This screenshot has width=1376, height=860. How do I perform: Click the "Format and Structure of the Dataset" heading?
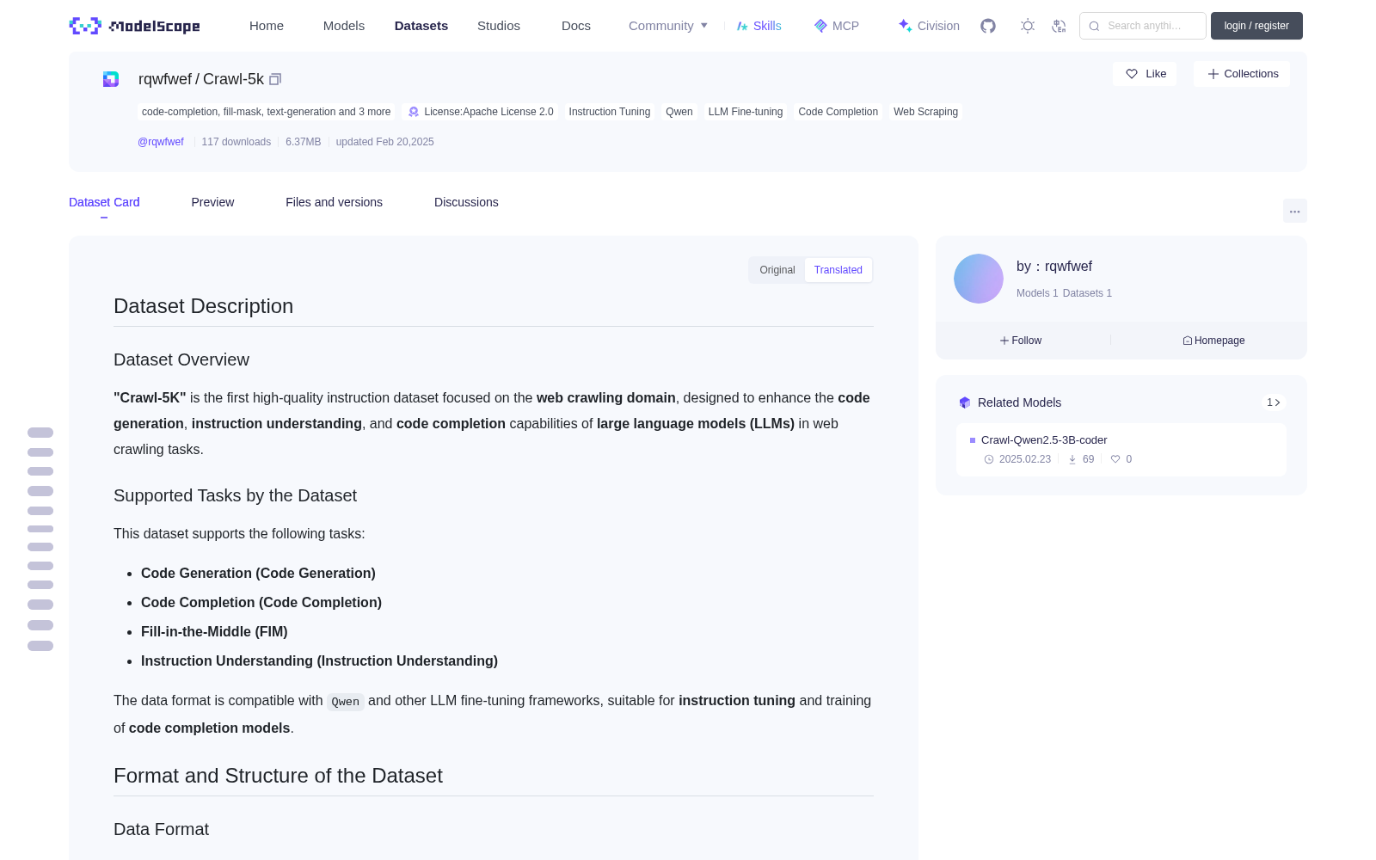pyautogui.click(x=278, y=776)
